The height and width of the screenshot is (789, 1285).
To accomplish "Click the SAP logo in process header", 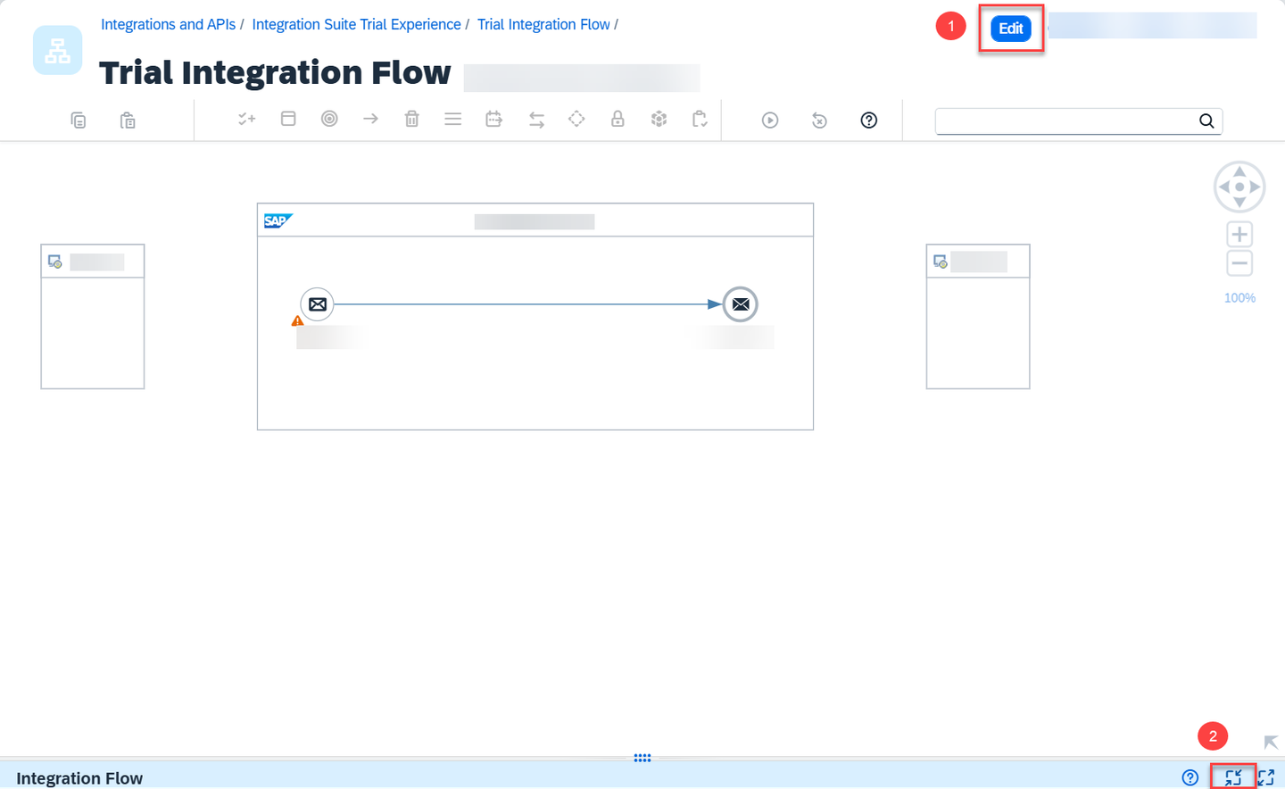I will tap(278, 220).
